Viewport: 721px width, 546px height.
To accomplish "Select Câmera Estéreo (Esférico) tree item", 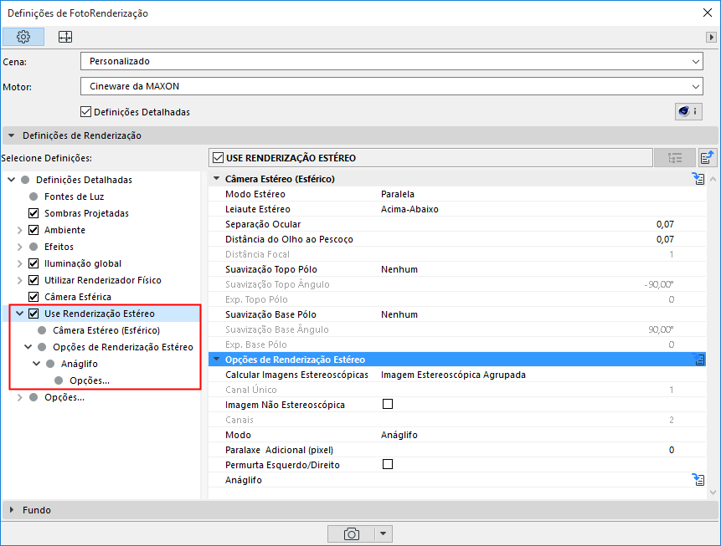I will coord(106,330).
